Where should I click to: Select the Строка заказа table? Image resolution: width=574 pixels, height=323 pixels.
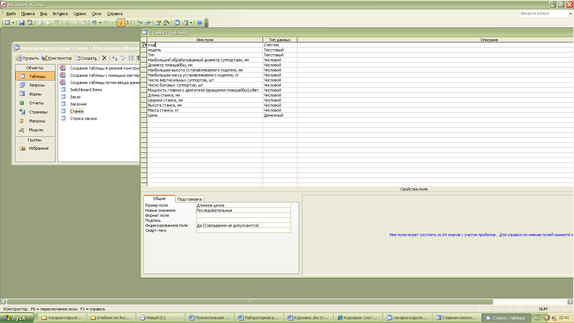(x=83, y=118)
